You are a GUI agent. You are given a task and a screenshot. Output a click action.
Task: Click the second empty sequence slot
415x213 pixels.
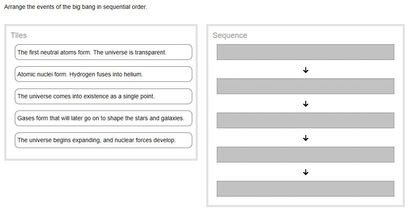pos(305,86)
